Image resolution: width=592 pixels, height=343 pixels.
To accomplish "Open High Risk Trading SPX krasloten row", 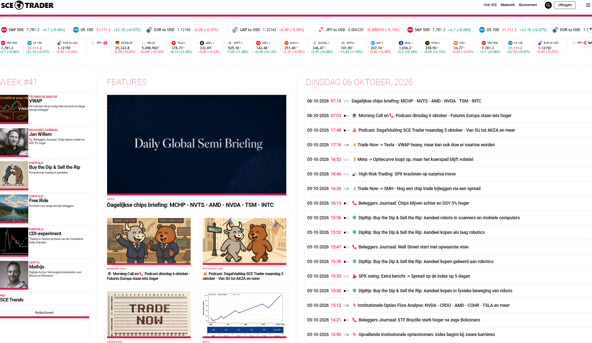I will [x=407, y=174].
